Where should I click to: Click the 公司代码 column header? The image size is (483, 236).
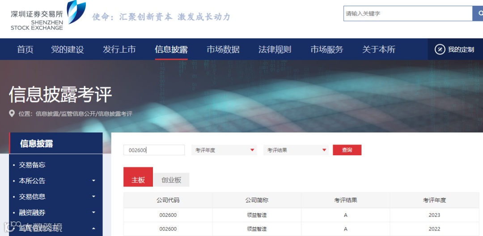[168, 200]
